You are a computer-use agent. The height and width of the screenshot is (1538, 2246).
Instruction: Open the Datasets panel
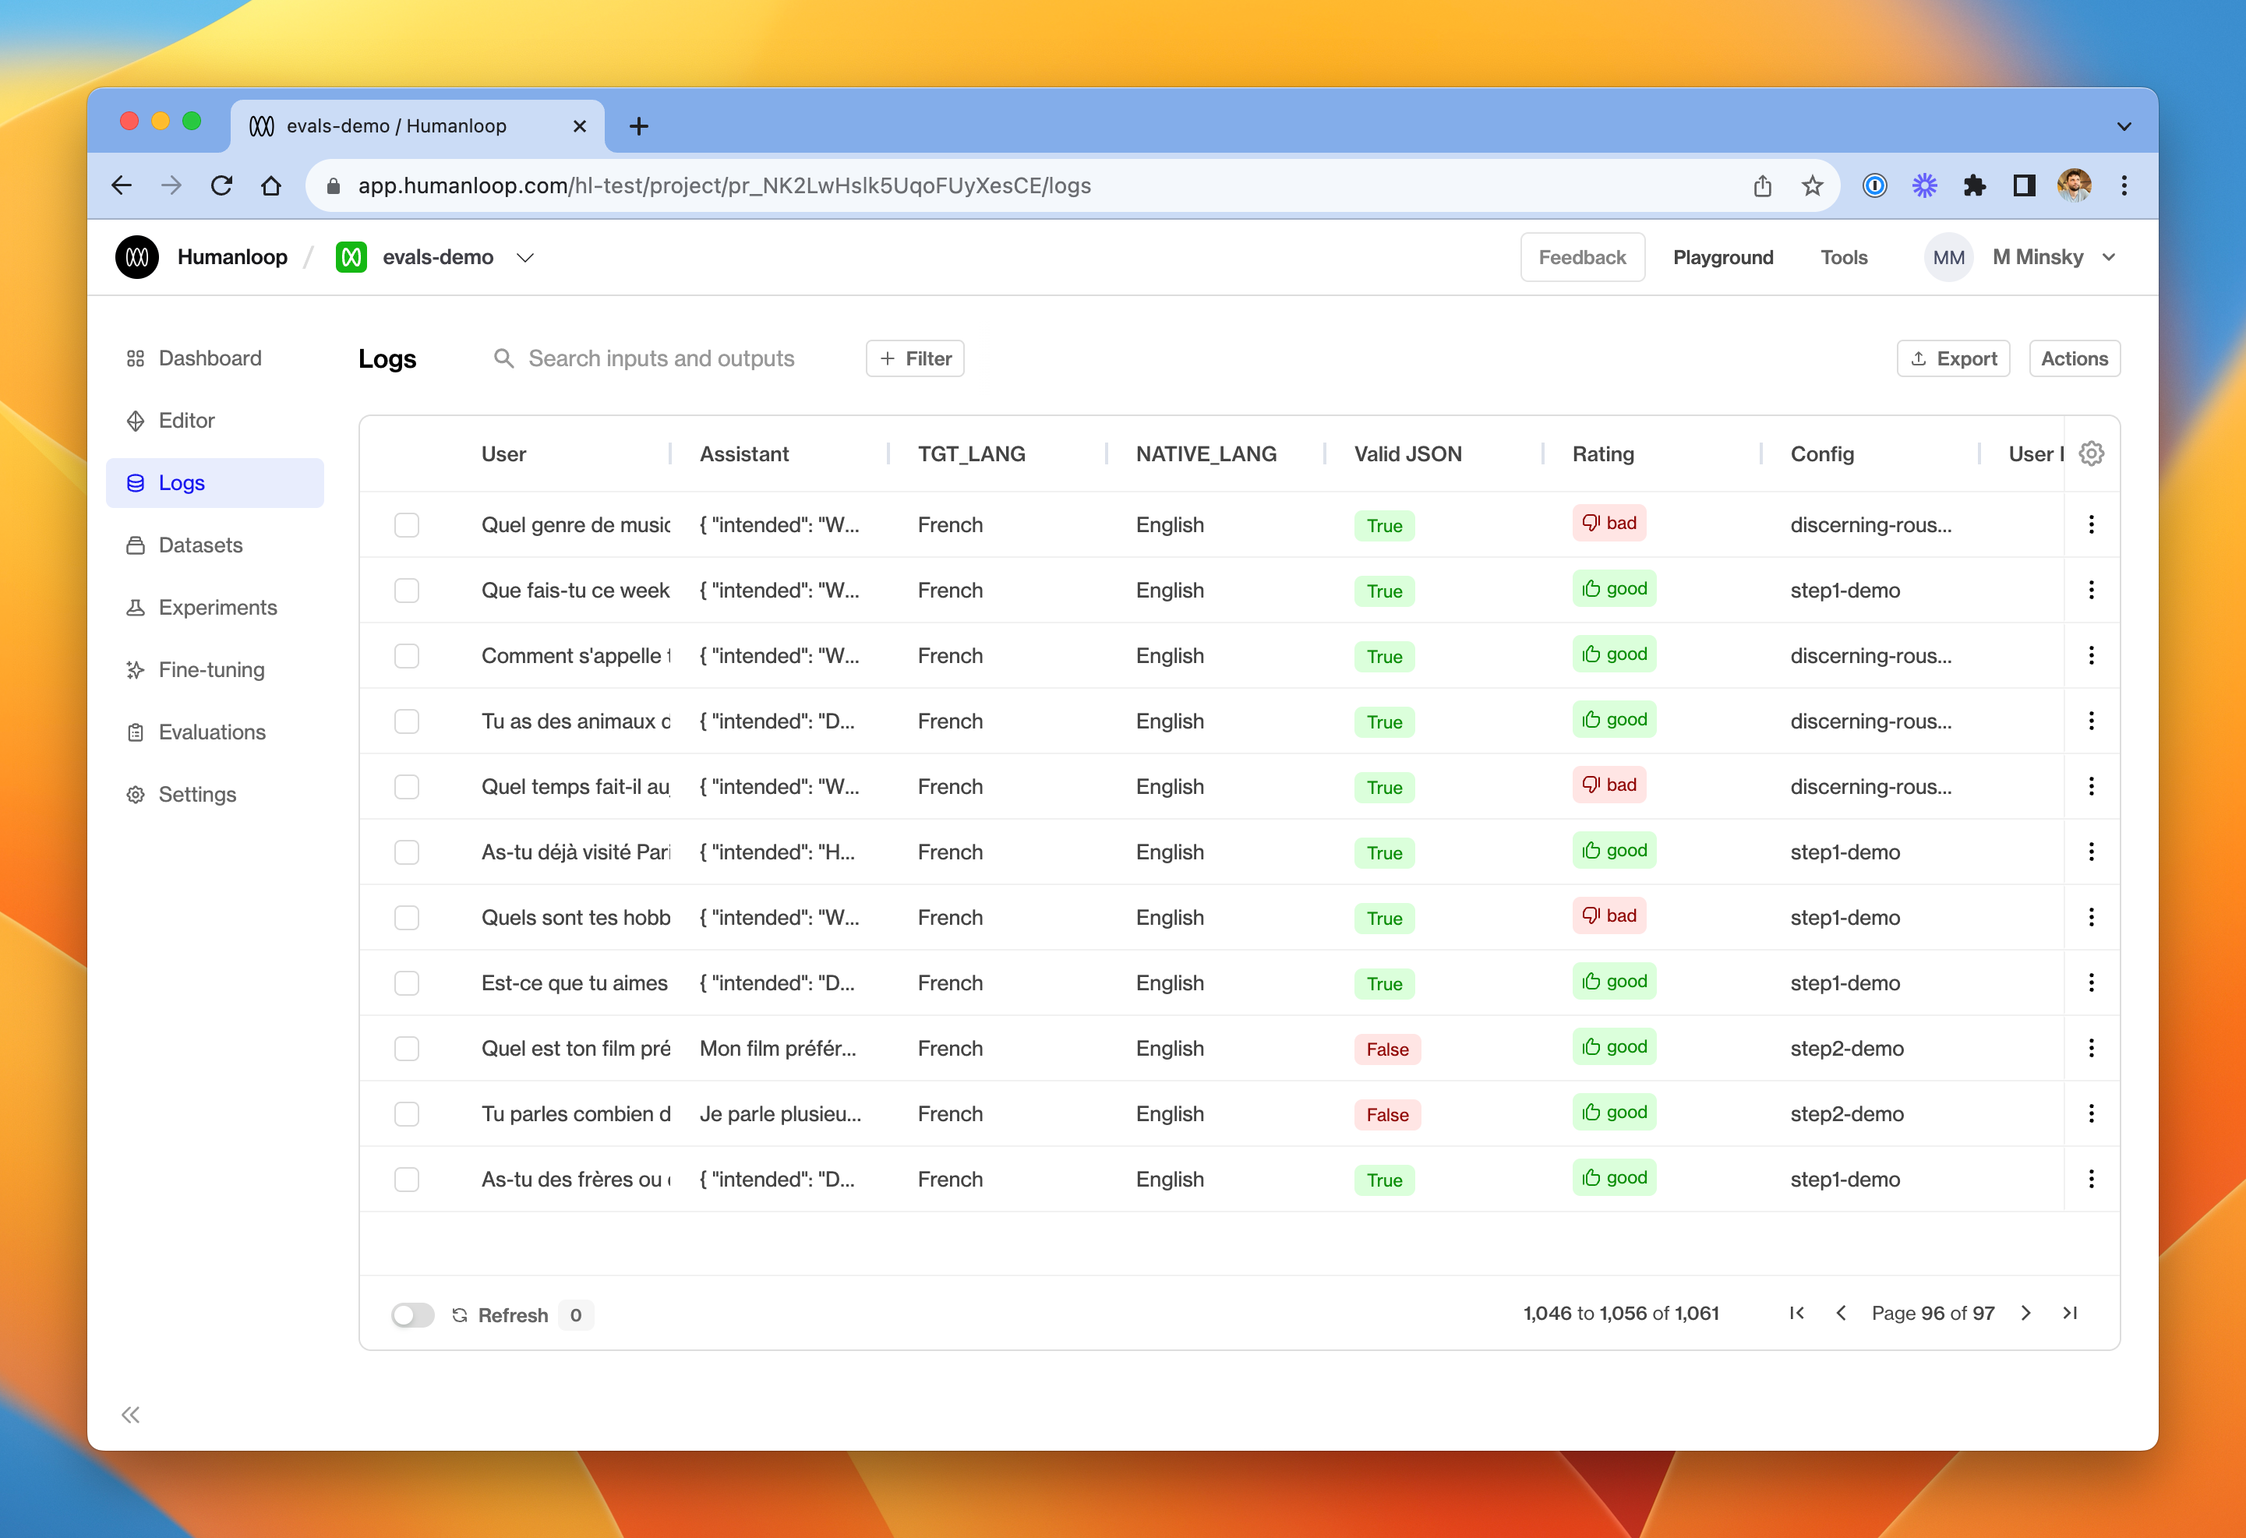tap(200, 545)
